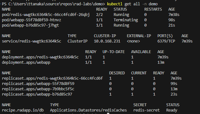
Task: Click pod/webapp-b76d85c97-j7hgt entry
Action: (30, 25)
